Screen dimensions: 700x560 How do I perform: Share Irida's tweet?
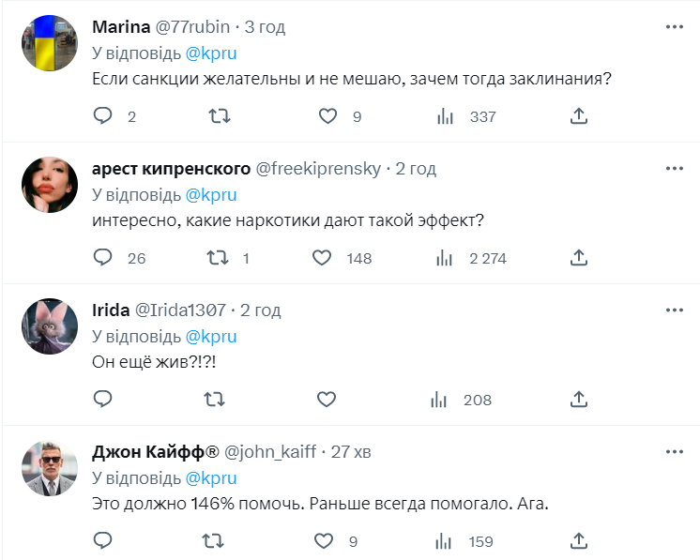click(x=579, y=400)
